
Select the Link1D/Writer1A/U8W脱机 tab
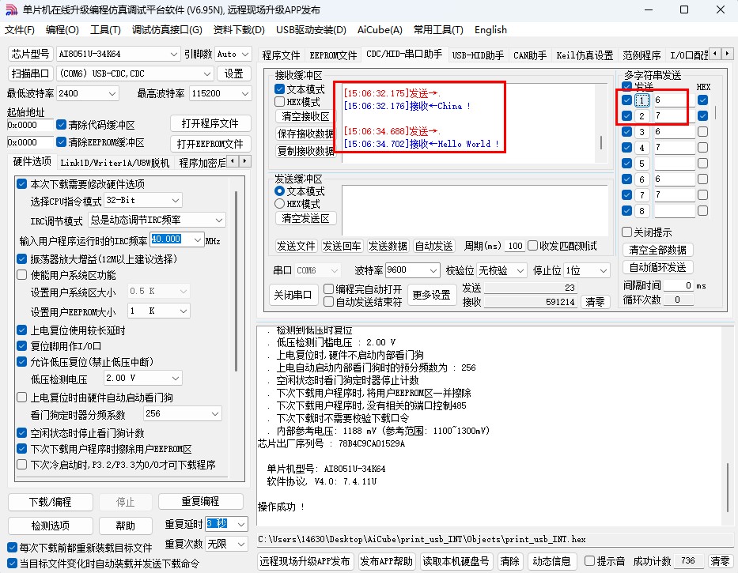115,162
